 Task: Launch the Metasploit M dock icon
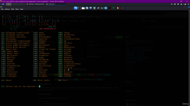[91, 8]
